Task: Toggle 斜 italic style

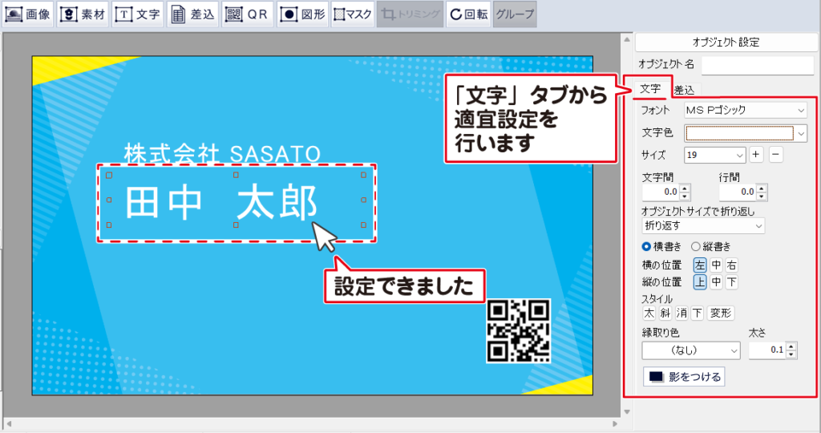Action: pyautogui.click(x=665, y=313)
